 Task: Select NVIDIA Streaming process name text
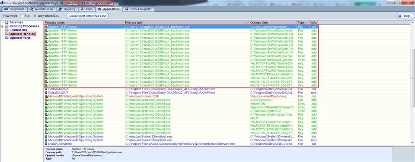[x=60, y=144]
